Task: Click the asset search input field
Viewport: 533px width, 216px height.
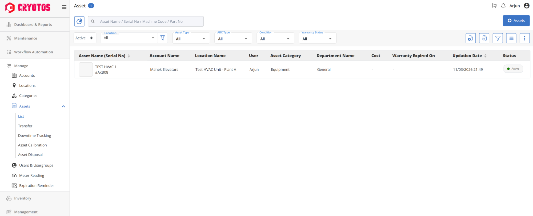Action: pos(149,21)
